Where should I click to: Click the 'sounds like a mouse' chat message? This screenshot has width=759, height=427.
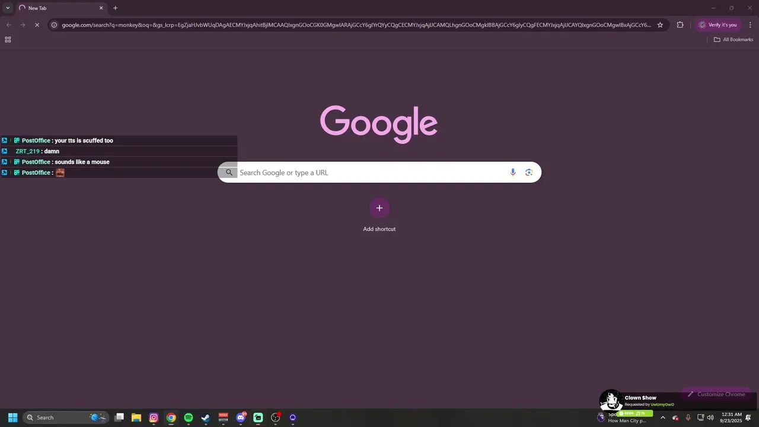click(x=82, y=162)
